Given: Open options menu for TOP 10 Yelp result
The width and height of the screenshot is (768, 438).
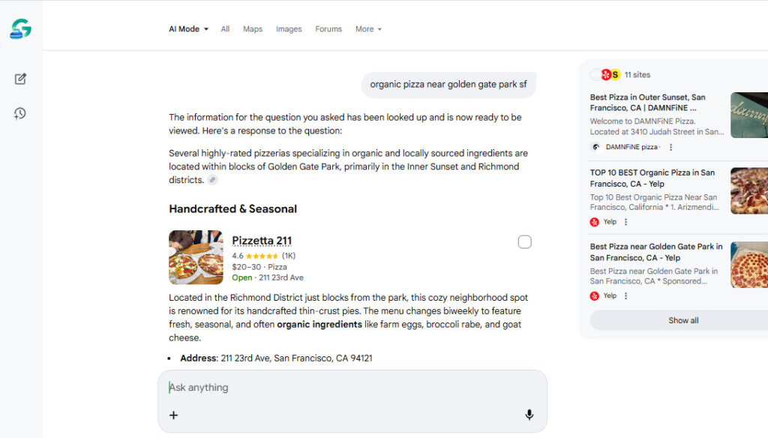Looking at the screenshot, I should (x=626, y=222).
